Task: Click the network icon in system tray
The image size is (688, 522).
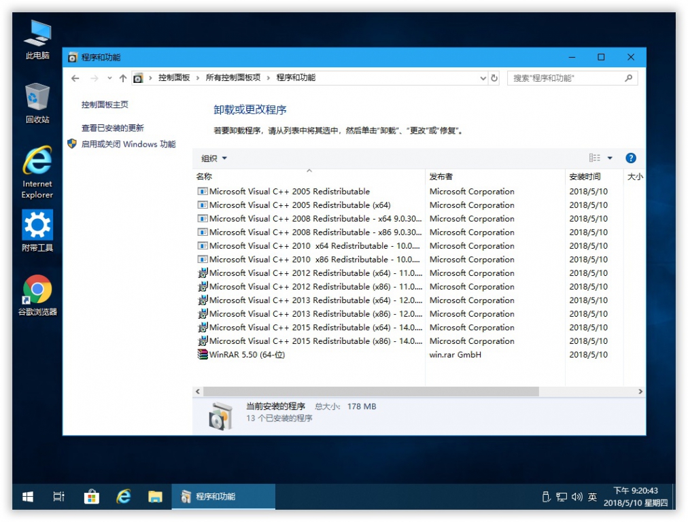Action: coord(561,497)
